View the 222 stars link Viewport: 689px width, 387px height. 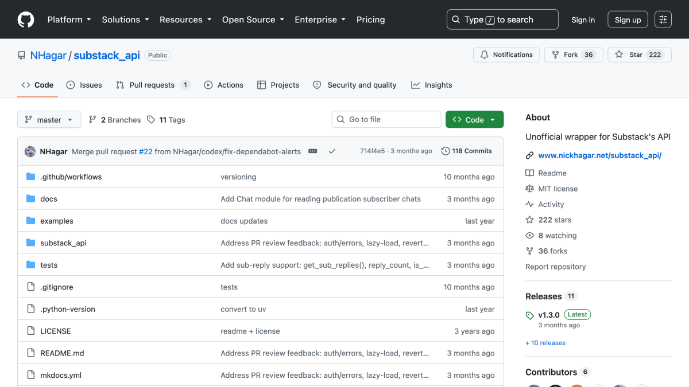click(x=548, y=220)
